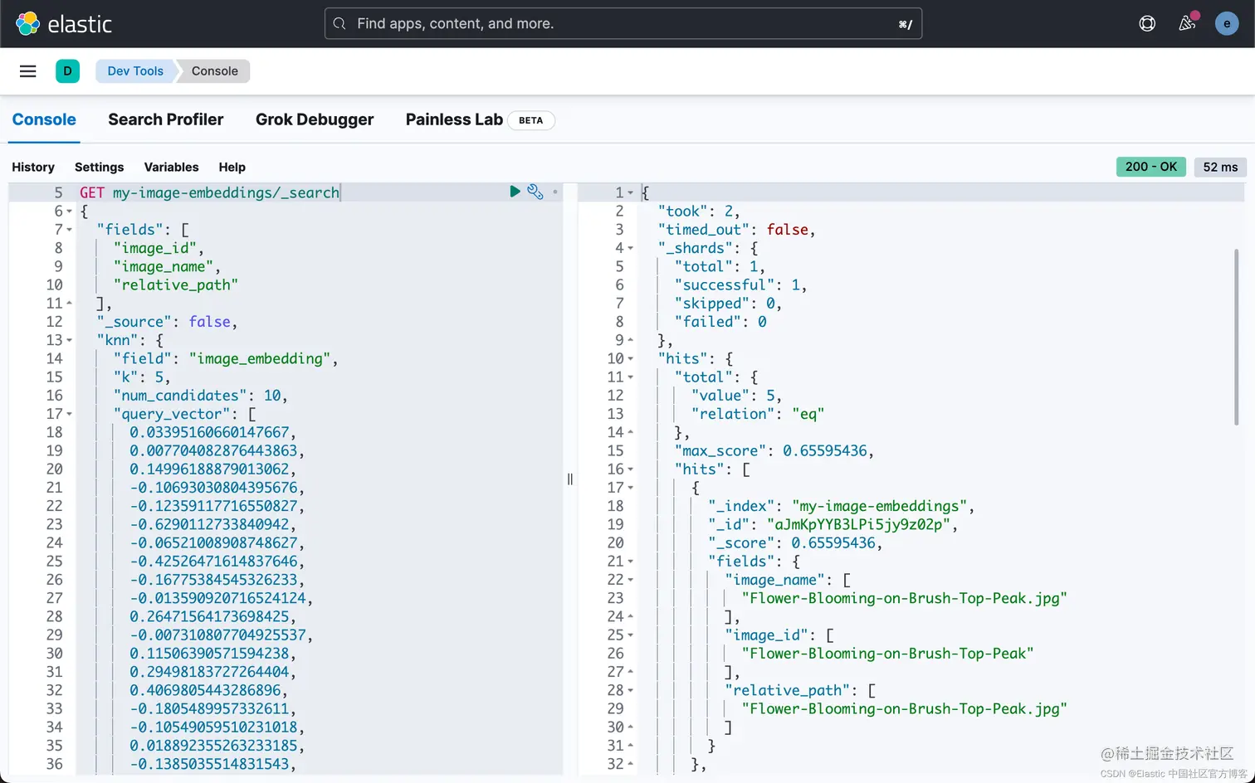1255x783 pixels.
Task: Click the "_score": 0.65595436 response line
Action: click(795, 543)
